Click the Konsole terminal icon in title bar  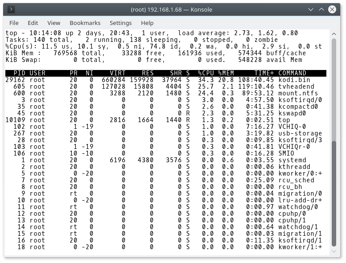coord(11,9)
